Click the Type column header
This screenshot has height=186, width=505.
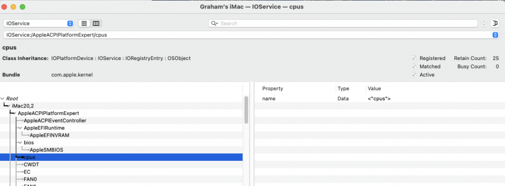coord(343,89)
